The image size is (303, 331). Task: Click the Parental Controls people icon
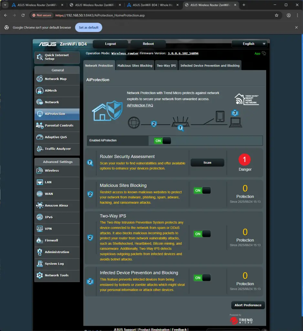click(40, 125)
